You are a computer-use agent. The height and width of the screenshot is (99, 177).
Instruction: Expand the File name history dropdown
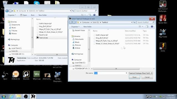126,73
